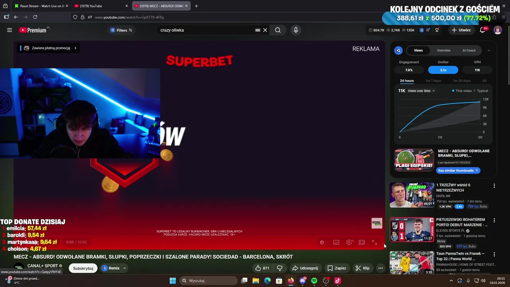Start voice search with the microphone icon

pyautogui.click(x=296, y=30)
